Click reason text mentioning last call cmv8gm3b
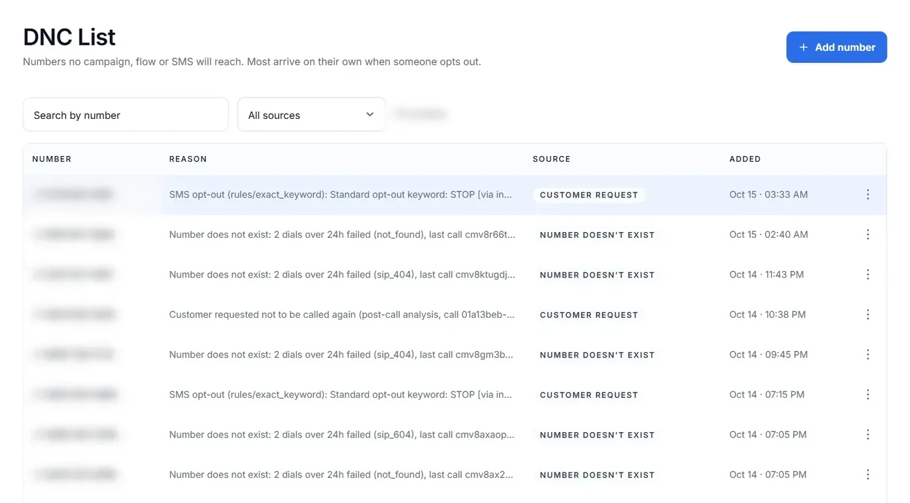Screen dimensions: 910x503 pyautogui.click(x=341, y=355)
